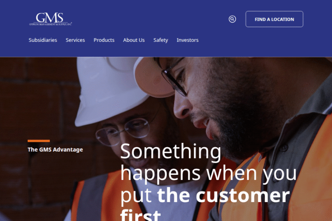Click the Find a Location button
This screenshot has width=332, height=221.
coord(274,19)
